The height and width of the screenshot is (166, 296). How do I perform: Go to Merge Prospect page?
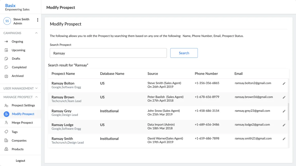(22, 123)
